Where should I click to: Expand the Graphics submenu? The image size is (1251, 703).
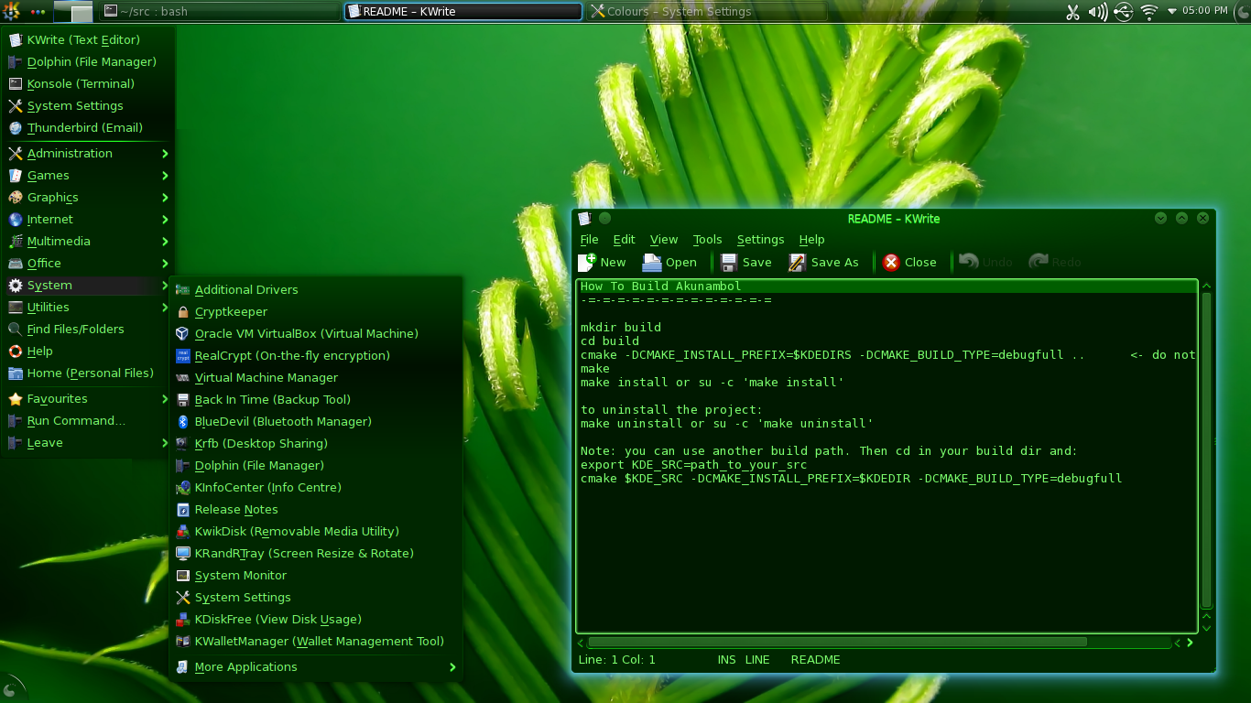coord(89,197)
